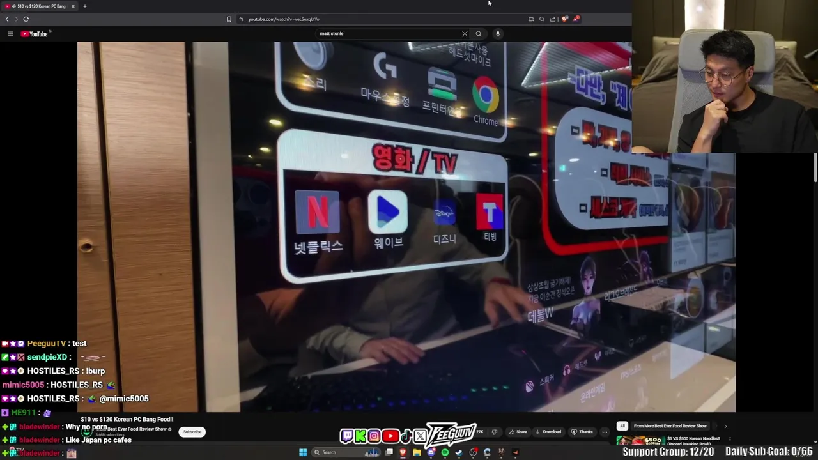Click the video title '$10 vs $120 Korean PC Bang Food!!'

pos(127,420)
